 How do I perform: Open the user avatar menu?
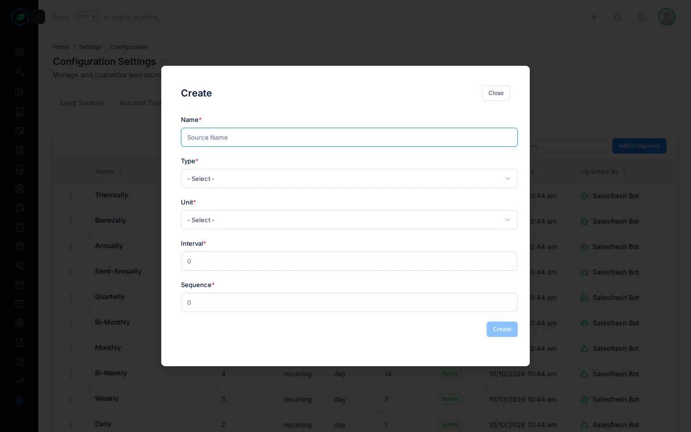click(x=667, y=17)
